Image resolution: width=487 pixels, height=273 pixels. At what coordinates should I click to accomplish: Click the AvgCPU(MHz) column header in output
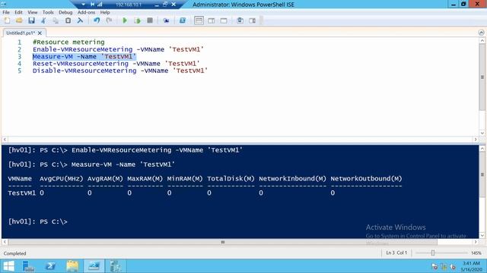pos(62,179)
